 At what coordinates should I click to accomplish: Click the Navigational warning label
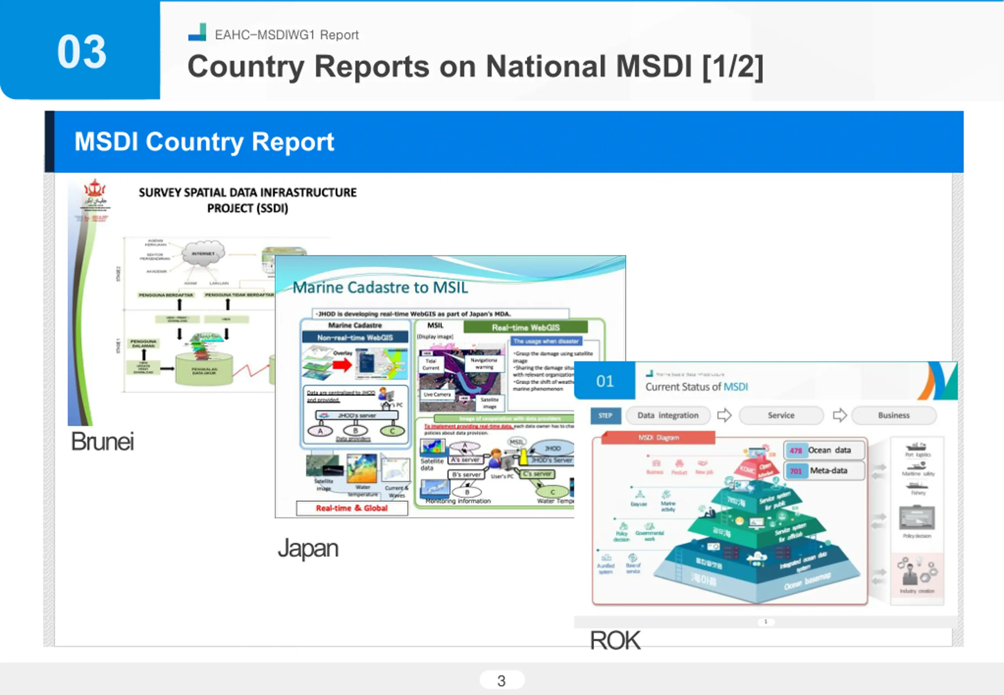pyautogui.click(x=484, y=364)
